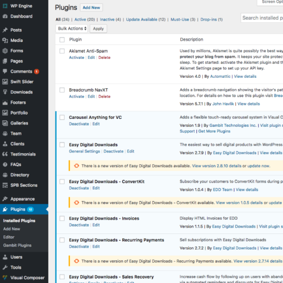Check the Breadcrumb NavXT checkbox
Image resolution: width=283 pixels, height=283 pixels.
click(62, 90)
